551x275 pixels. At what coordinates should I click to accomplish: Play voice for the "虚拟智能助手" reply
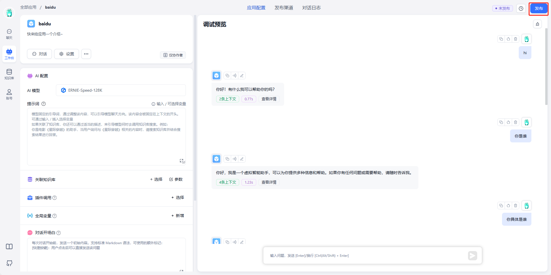click(235, 159)
